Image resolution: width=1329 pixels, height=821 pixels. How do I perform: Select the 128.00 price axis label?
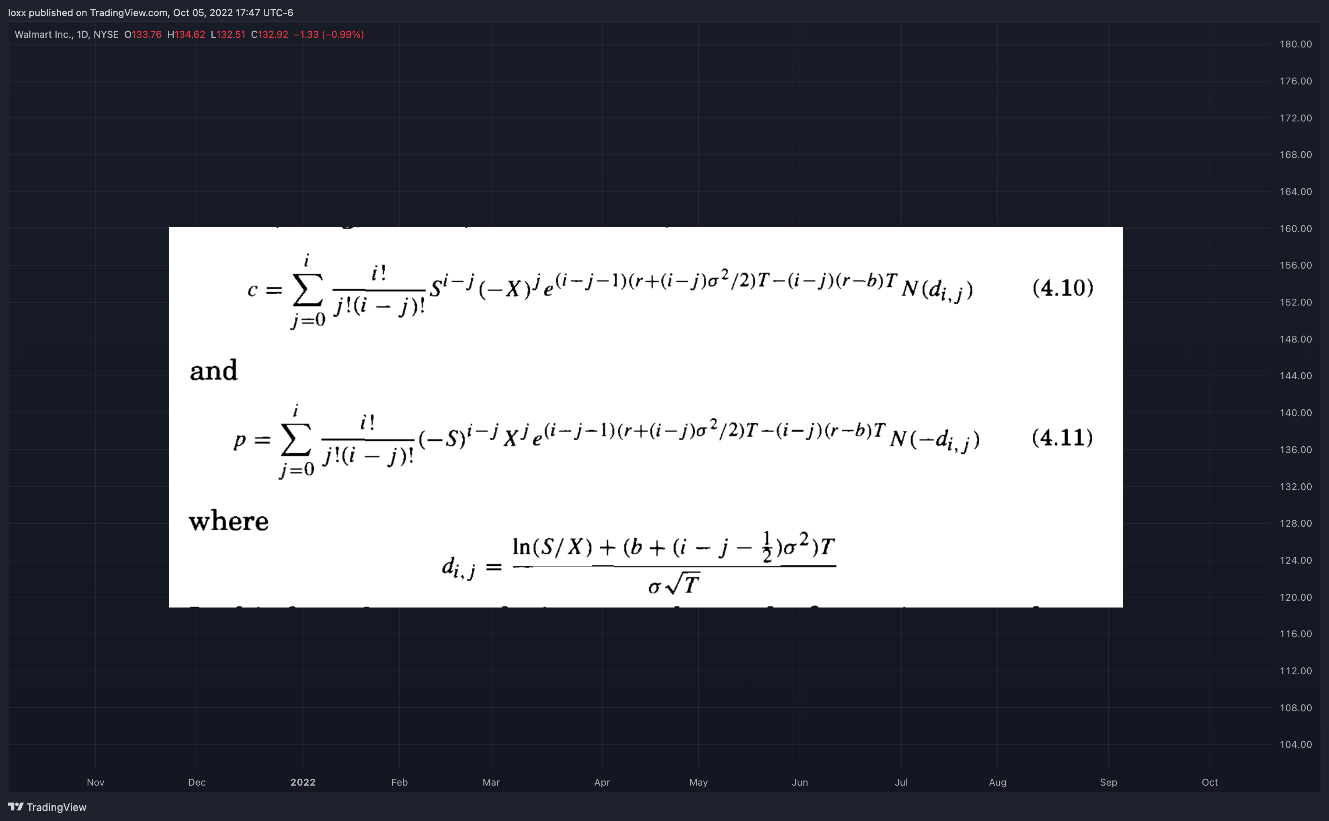[1295, 523]
